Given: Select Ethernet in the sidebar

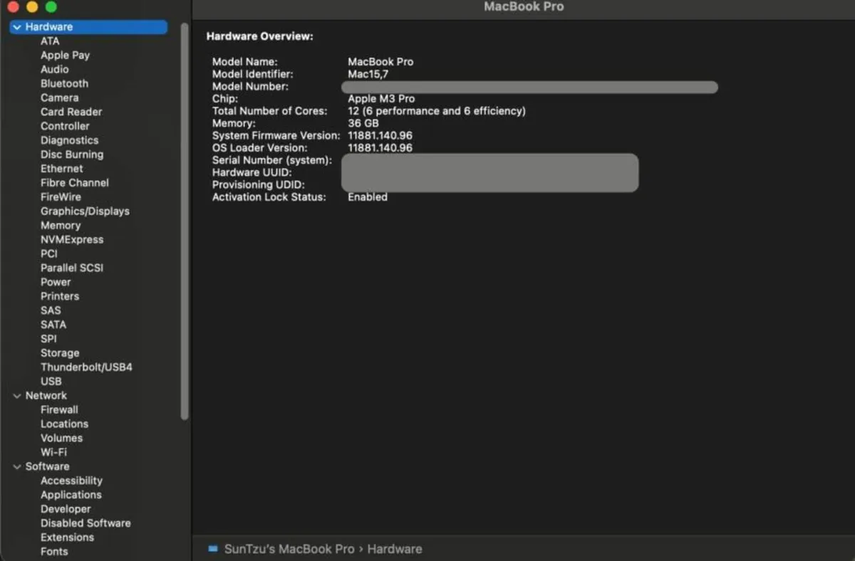Looking at the screenshot, I should [61, 169].
